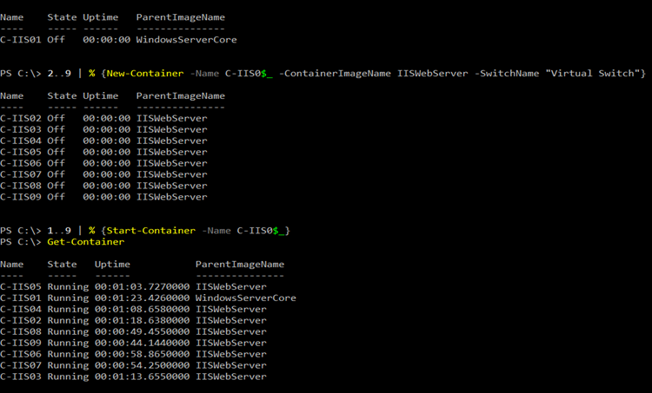Click WindowsServerCore in the running containers table

pyautogui.click(x=246, y=298)
